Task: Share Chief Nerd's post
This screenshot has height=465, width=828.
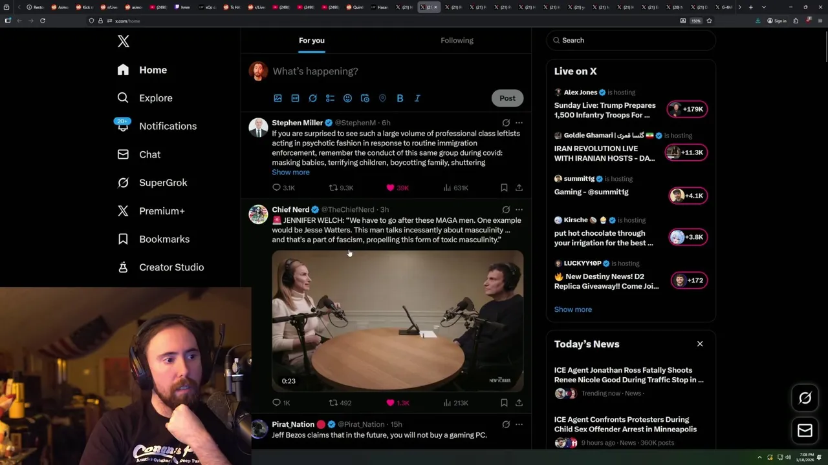Action: pyautogui.click(x=519, y=403)
